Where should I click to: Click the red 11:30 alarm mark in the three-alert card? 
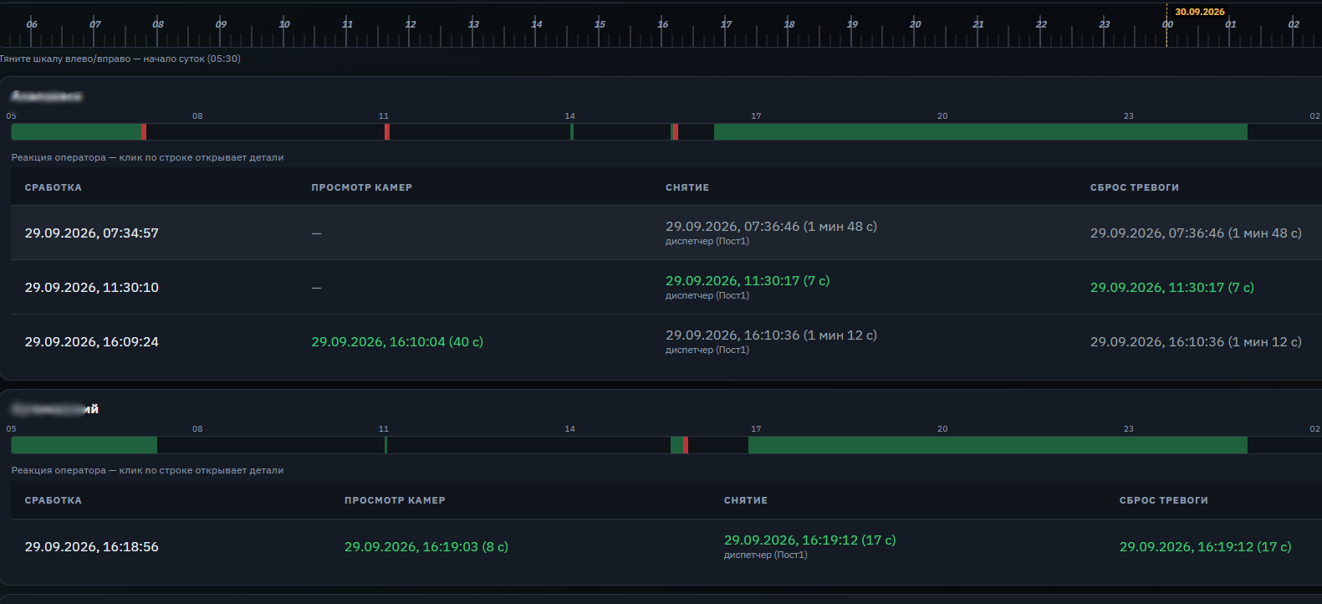(x=387, y=131)
